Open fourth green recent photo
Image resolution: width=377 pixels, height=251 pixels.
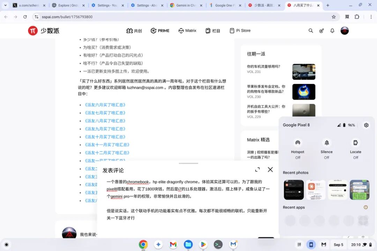point(360,190)
